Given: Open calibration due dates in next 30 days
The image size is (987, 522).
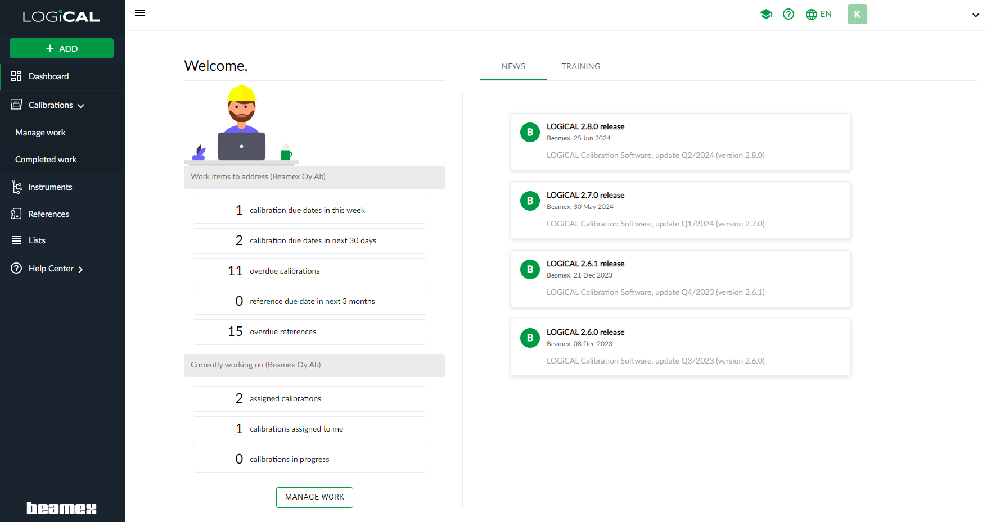Looking at the screenshot, I should [x=309, y=241].
